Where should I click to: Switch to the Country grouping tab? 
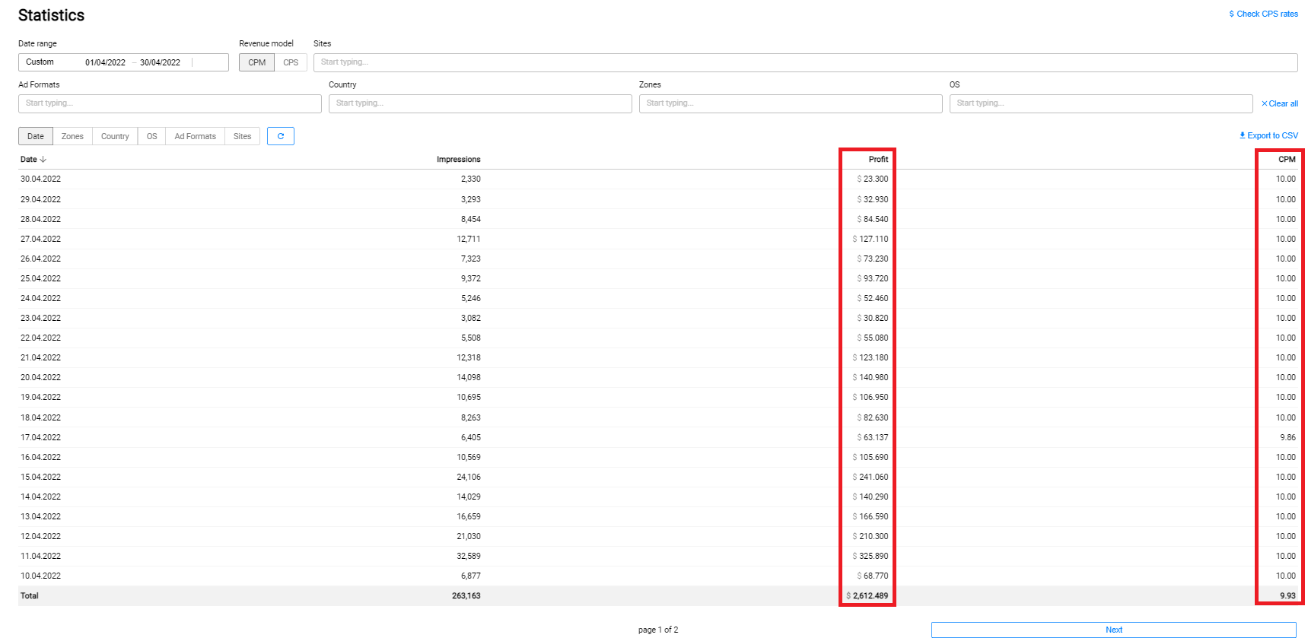[x=115, y=136]
